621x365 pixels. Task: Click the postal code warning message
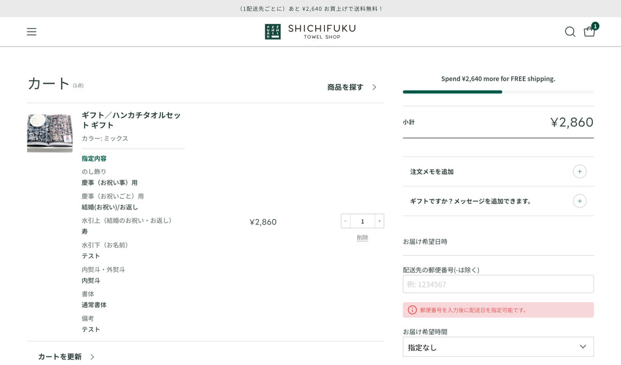pyautogui.click(x=498, y=310)
